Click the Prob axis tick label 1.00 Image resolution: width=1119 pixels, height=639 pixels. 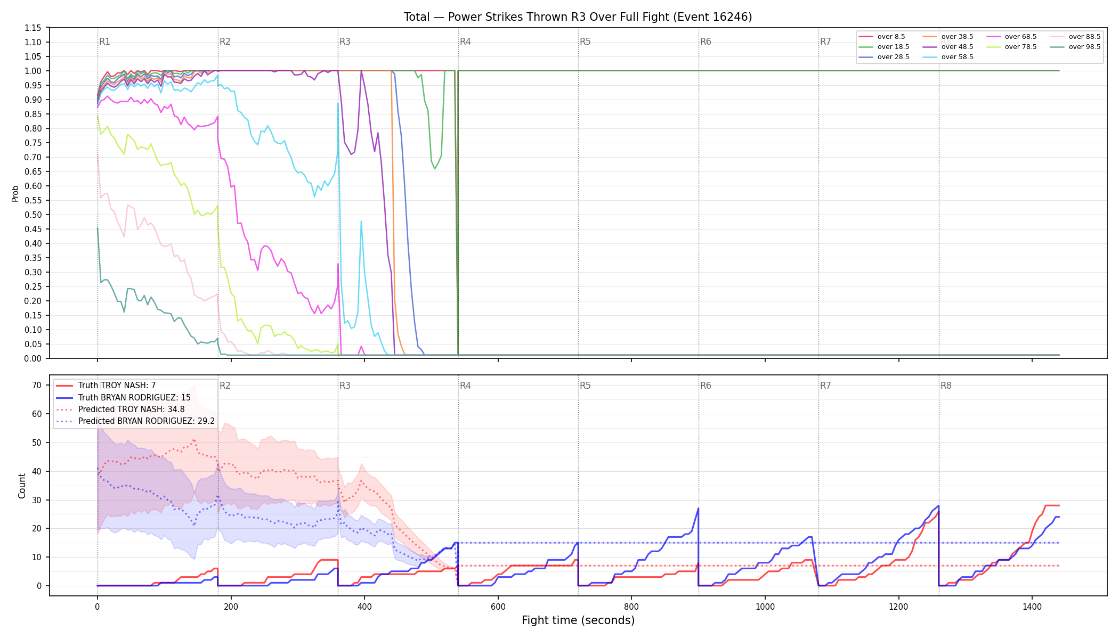pyautogui.click(x=34, y=71)
